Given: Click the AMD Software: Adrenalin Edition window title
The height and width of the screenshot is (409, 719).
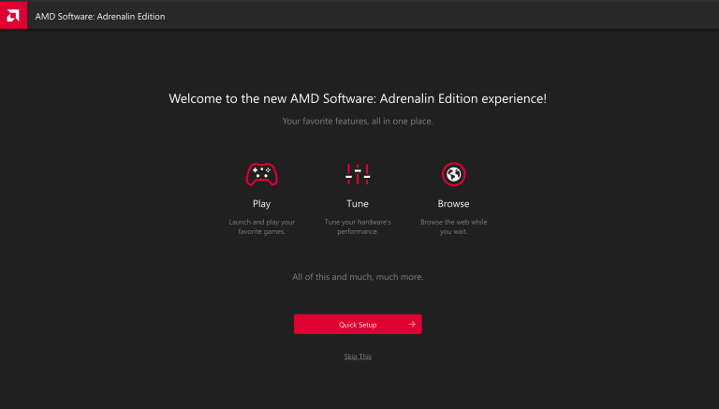Looking at the screenshot, I should coord(100,17).
